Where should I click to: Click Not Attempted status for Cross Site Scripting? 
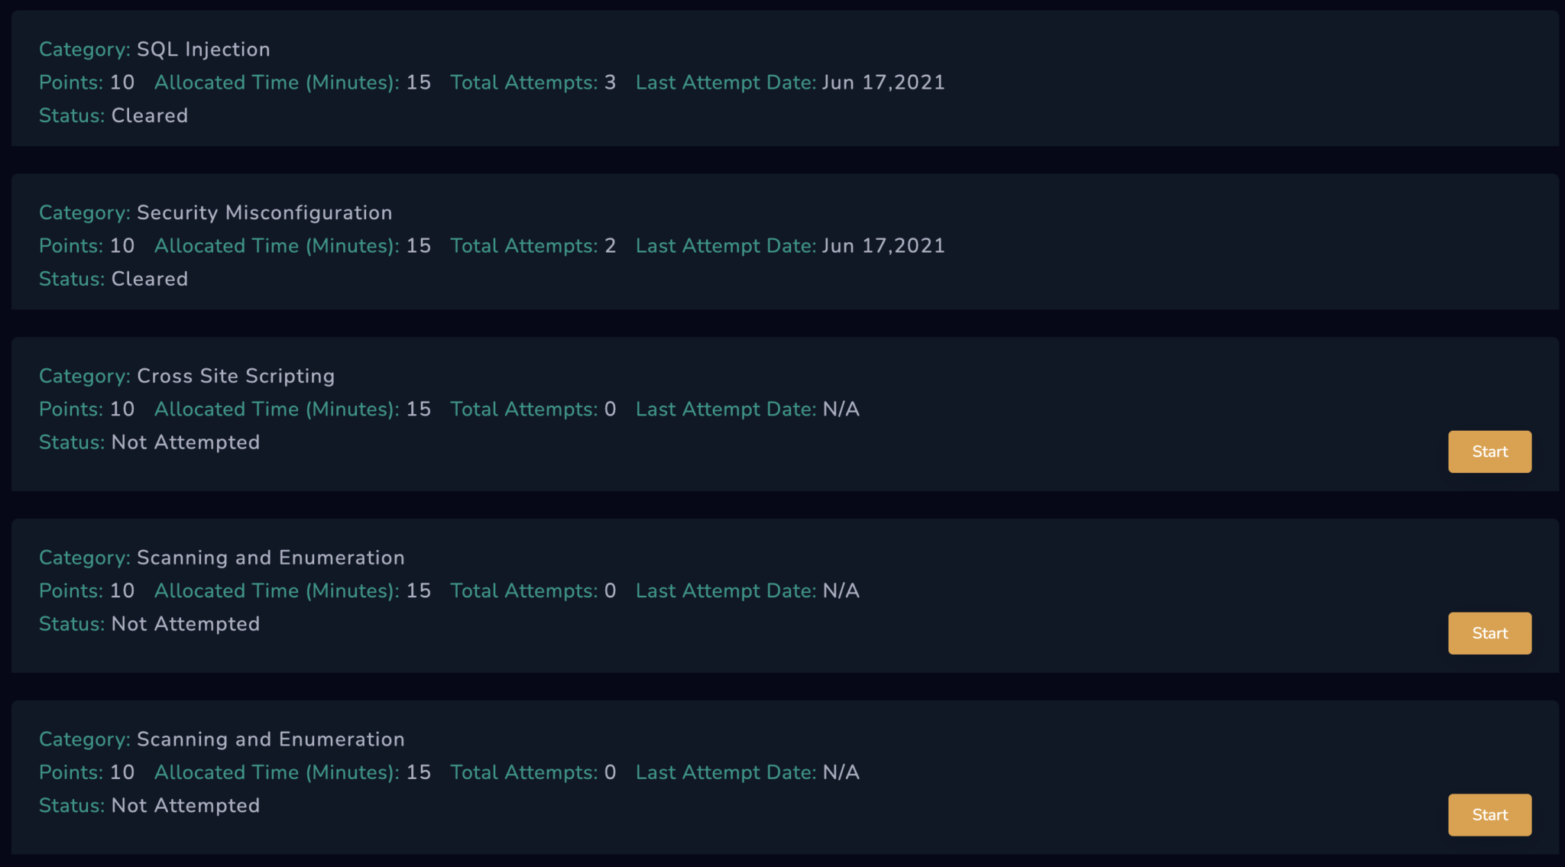[x=185, y=443]
